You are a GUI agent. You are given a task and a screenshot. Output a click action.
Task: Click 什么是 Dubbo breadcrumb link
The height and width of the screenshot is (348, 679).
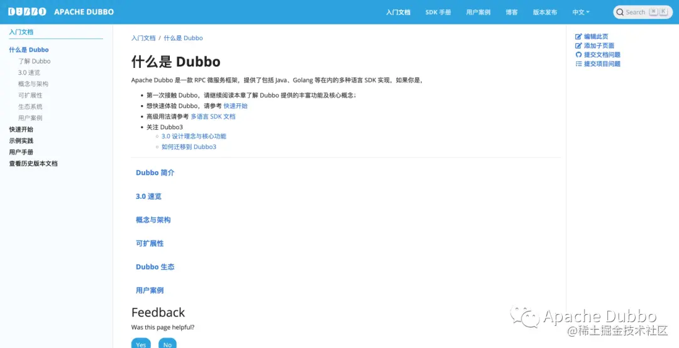183,38
